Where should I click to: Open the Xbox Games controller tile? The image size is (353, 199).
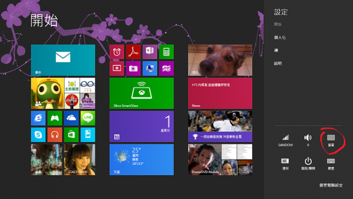click(x=55, y=118)
